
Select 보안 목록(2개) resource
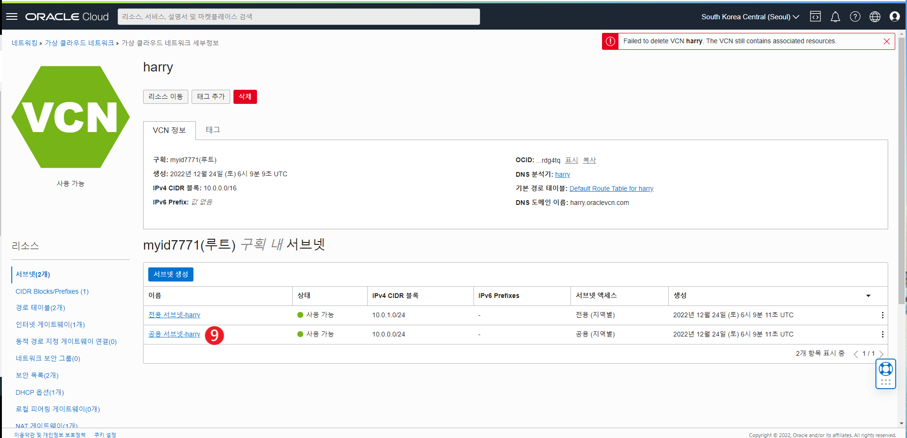tap(37, 375)
